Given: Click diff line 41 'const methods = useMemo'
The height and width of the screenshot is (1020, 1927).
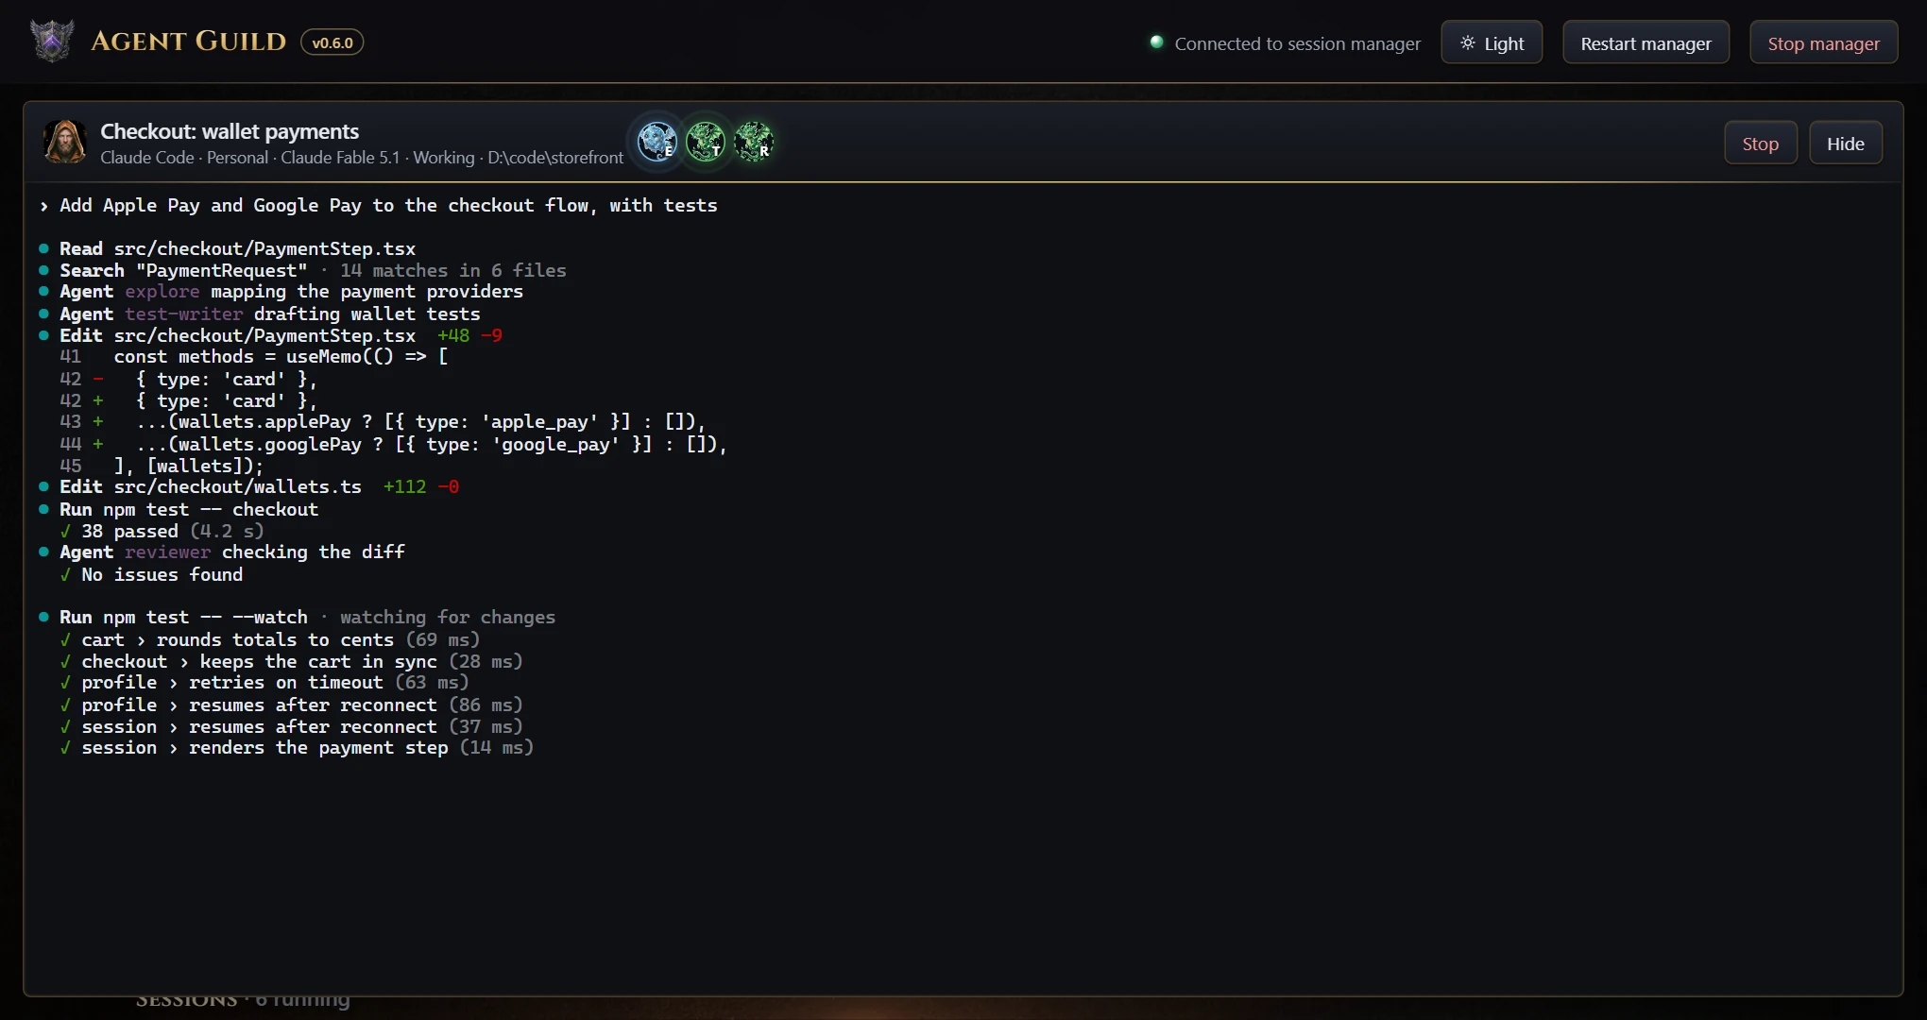Looking at the screenshot, I should [x=254, y=357].
